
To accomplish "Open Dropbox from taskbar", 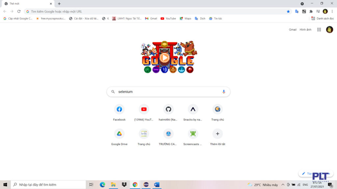I will [x=124, y=184].
